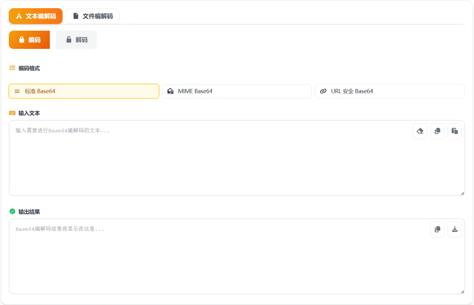Click the keyboard icon beside 输入文本
Image resolution: width=474 pixels, height=305 pixels.
pos(12,113)
